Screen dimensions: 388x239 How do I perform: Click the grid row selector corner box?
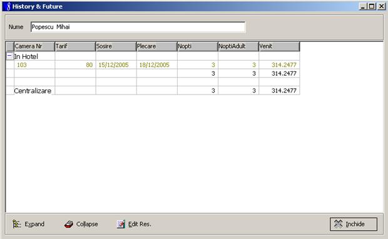pos(10,46)
